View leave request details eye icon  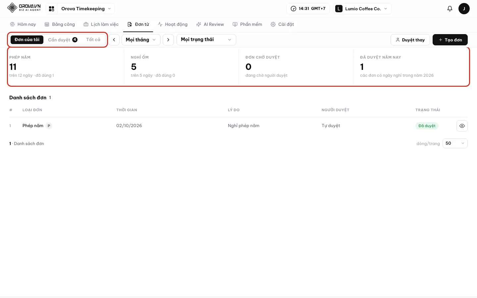pyautogui.click(x=462, y=126)
